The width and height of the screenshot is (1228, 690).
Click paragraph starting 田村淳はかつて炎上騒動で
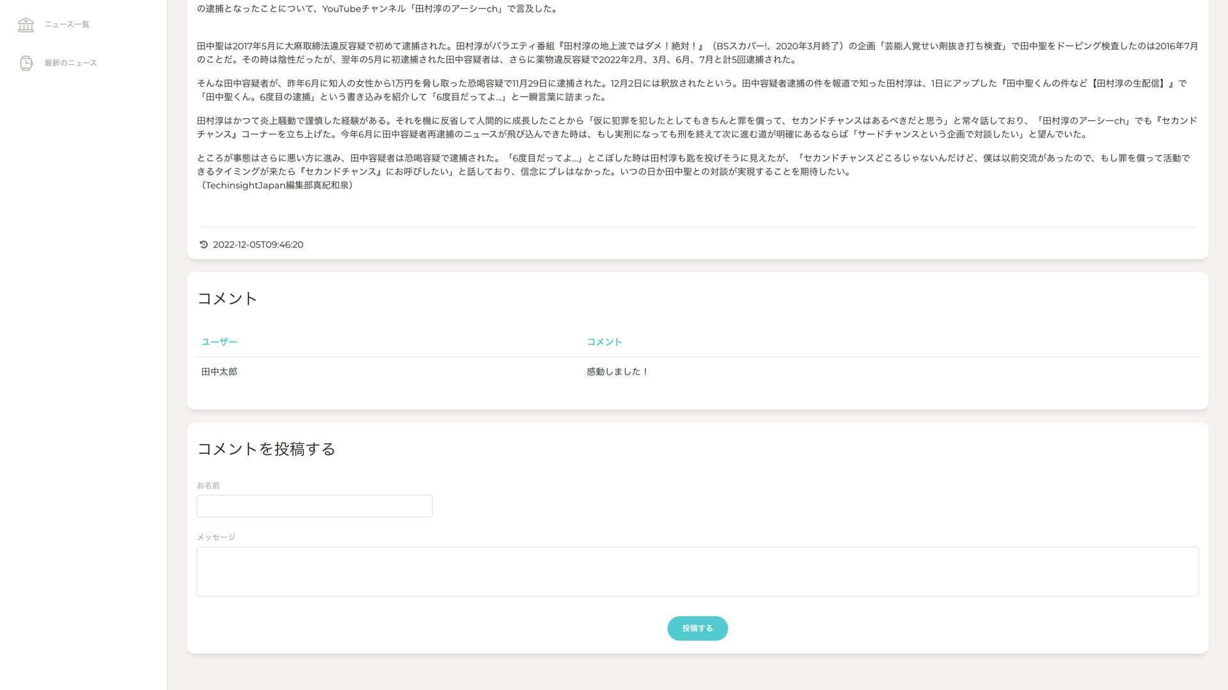pos(697,127)
